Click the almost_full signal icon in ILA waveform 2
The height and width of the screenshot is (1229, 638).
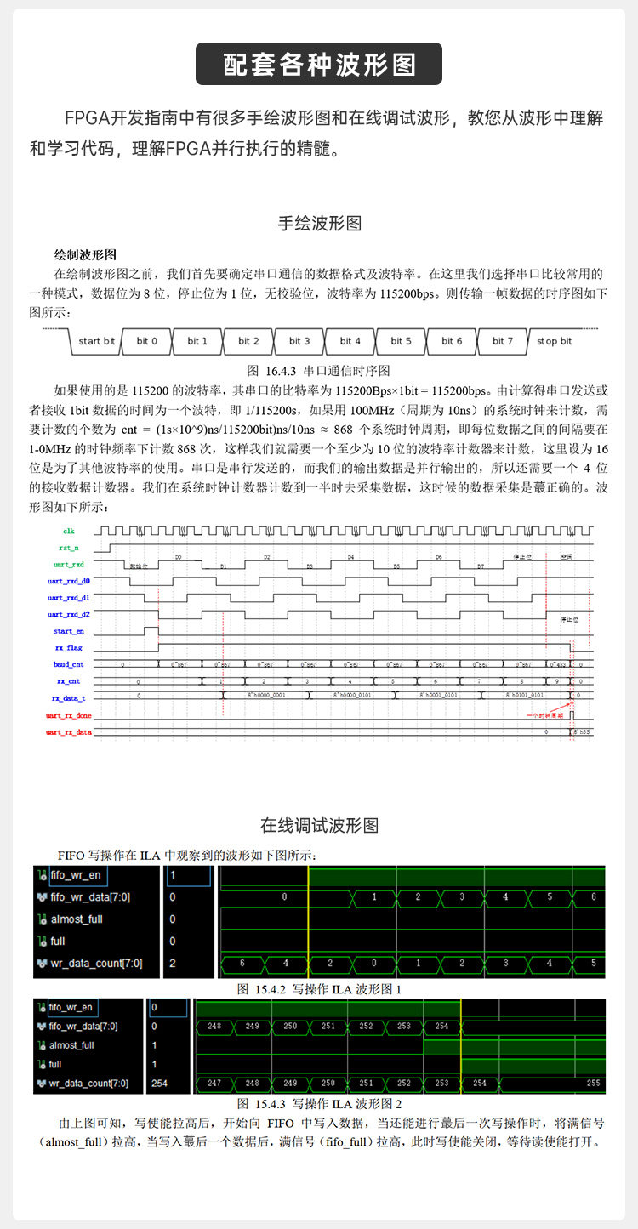41,1045
